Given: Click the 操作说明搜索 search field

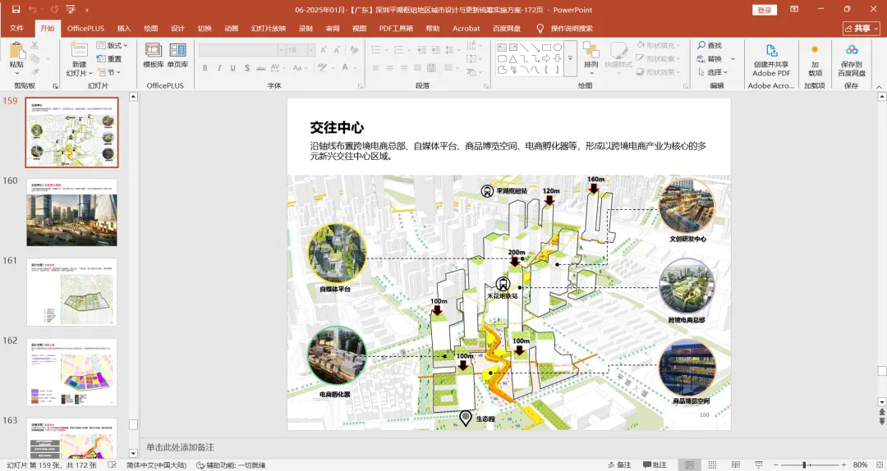Looking at the screenshot, I should pos(572,28).
